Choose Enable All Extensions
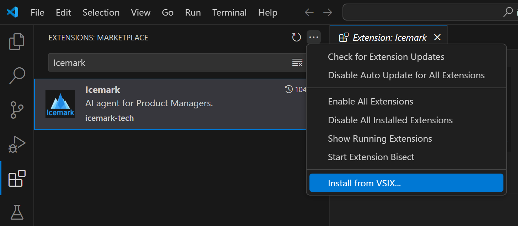Viewport: 518px width, 226px height. tap(406, 101)
